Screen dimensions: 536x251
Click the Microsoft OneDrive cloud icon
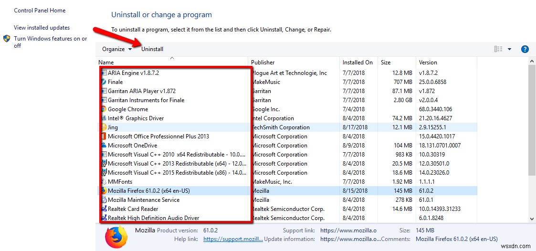click(x=105, y=146)
